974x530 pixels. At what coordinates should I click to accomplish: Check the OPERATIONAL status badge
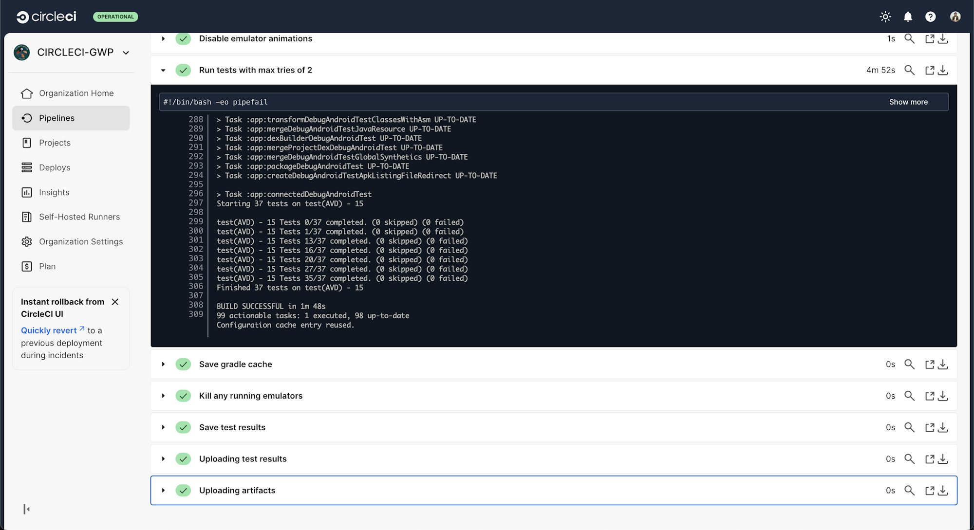115,17
